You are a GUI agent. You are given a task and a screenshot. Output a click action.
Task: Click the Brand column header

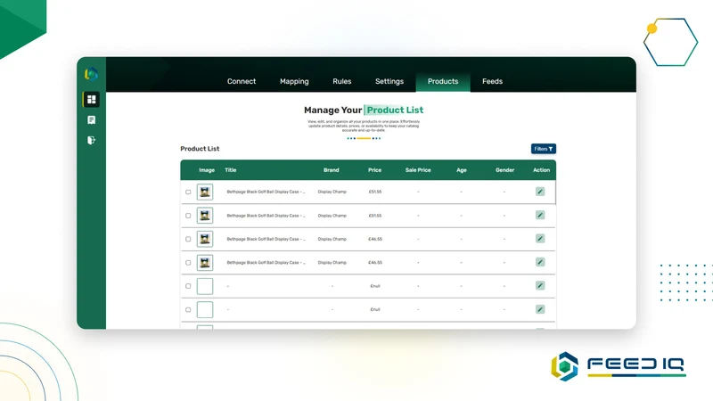click(331, 170)
